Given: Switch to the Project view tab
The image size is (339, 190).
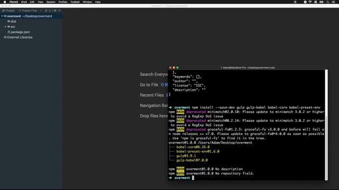Looking at the screenshot, I should click(x=8, y=11).
